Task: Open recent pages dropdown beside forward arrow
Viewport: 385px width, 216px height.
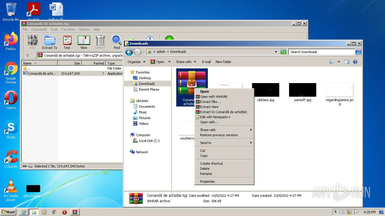Action: tap(143, 52)
